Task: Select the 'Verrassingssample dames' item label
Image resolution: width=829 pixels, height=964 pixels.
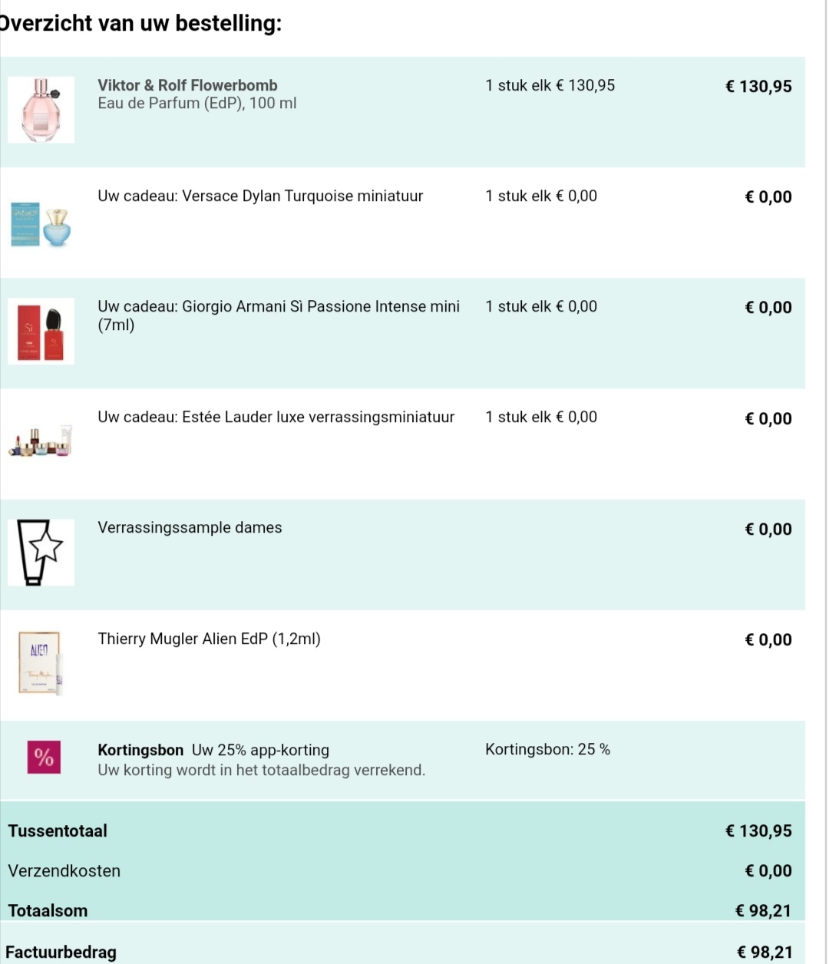Action: 190,527
